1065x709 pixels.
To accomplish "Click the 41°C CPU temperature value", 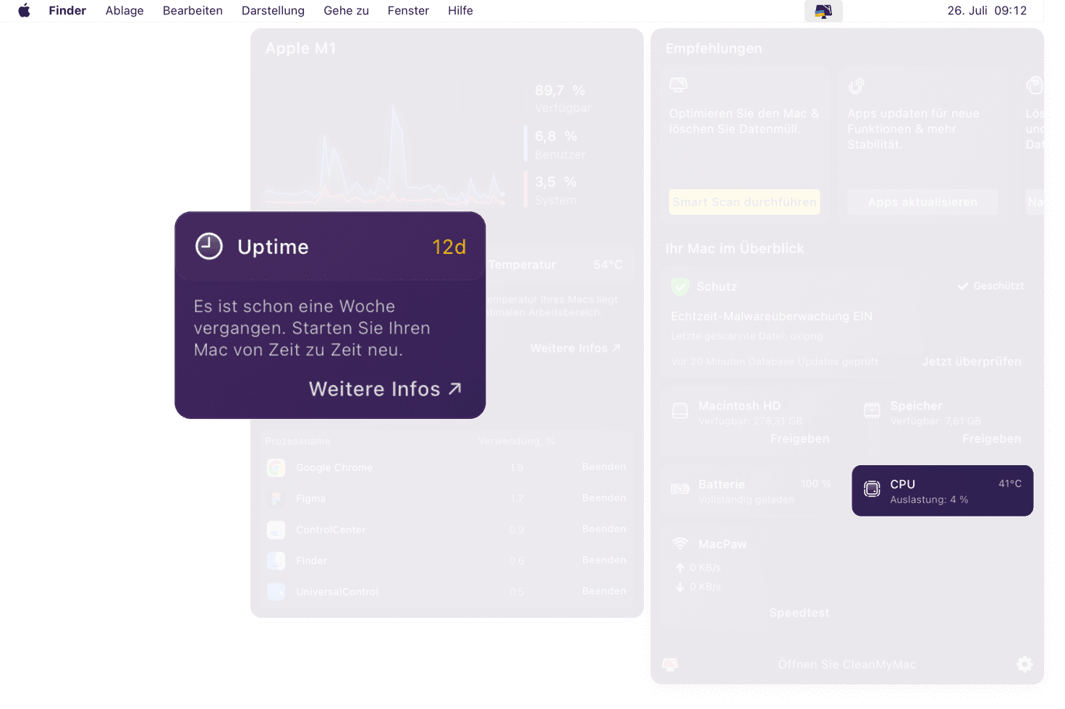I will click(x=1010, y=483).
